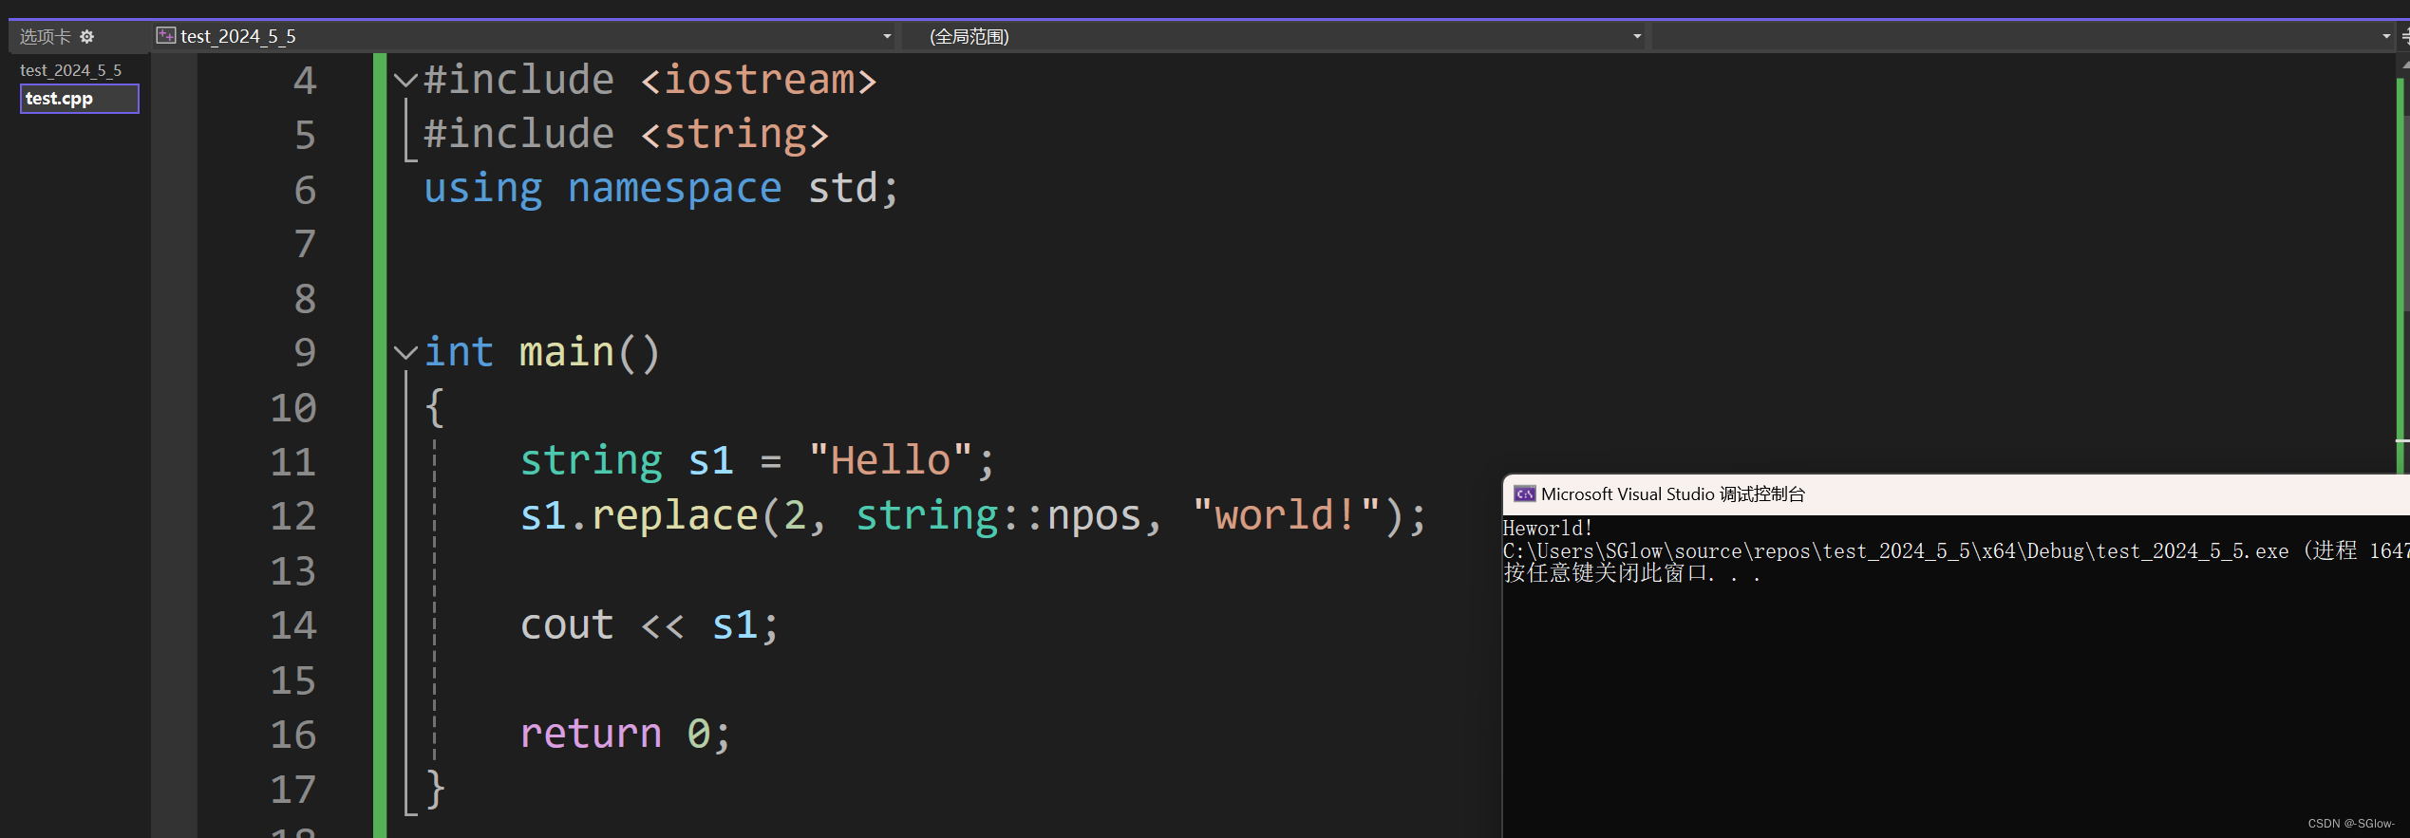The height and width of the screenshot is (838, 2410).
Task: Click the 按任意键关闭此窗口 console message
Action: coord(1631,573)
